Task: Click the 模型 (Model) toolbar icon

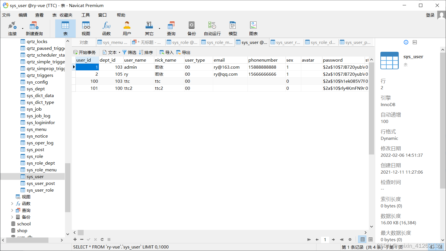Action: tap(233, 28)
